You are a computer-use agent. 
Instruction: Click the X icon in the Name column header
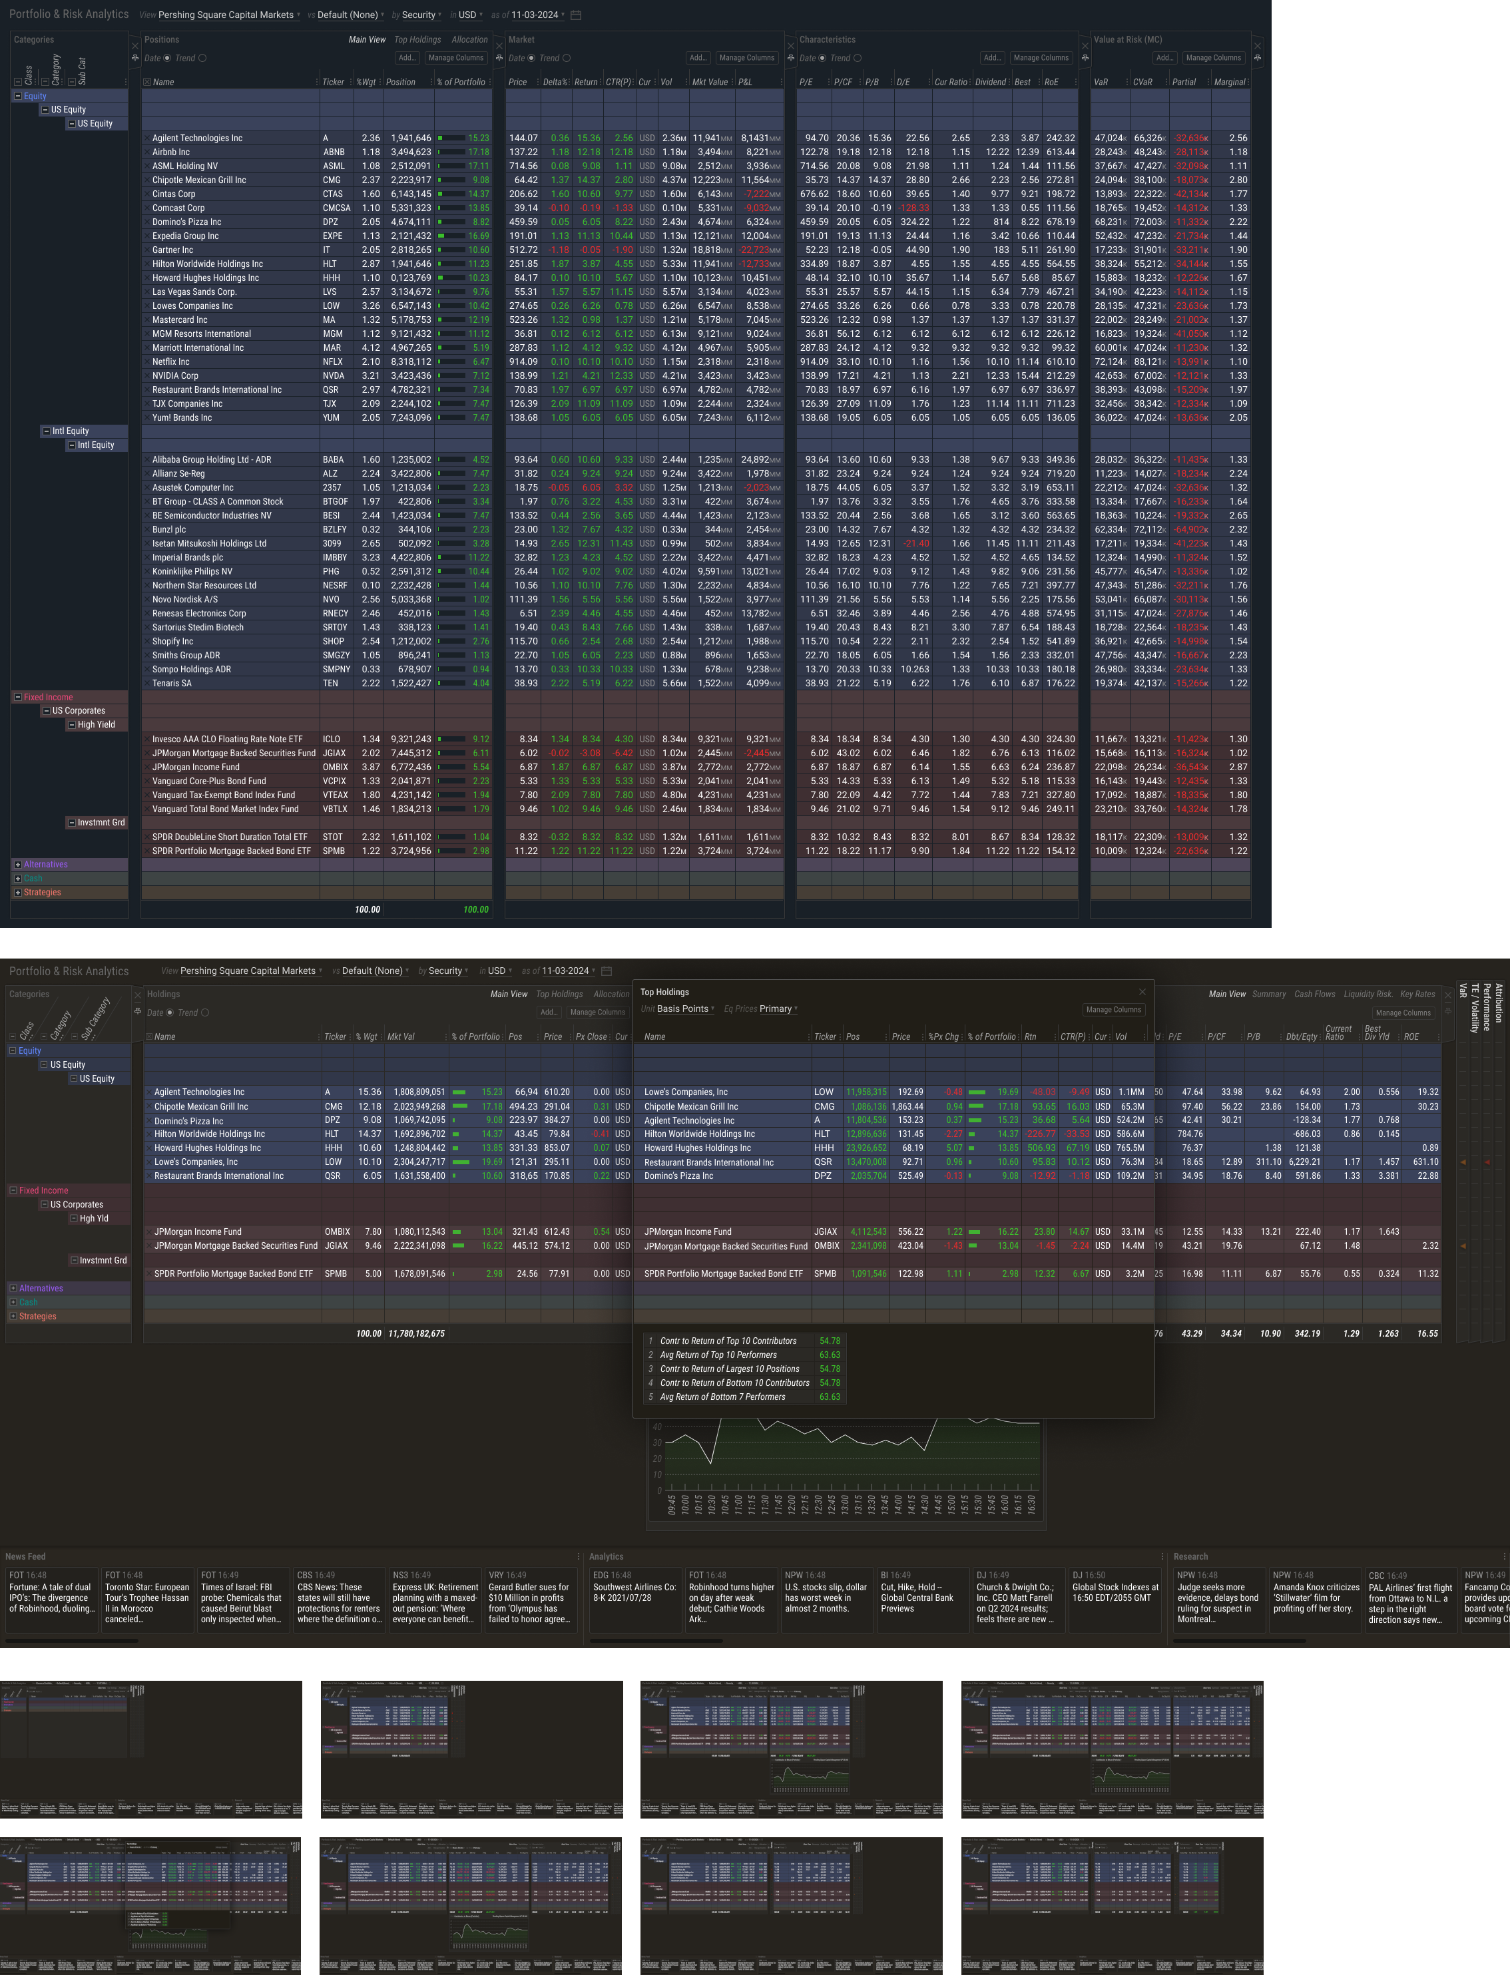(x=146, y=82)
